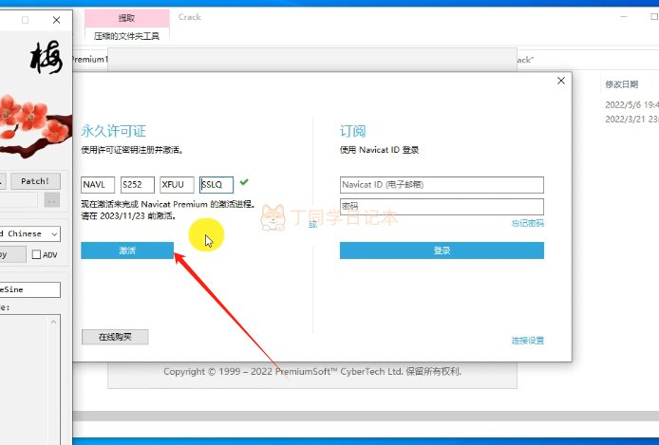Select the file dated 2022/5/6 in Explorer
The image size is (659, 445).
tap(631, 104)
